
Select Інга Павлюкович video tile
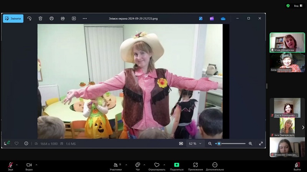pyautogui.click(x=287, y=127)
